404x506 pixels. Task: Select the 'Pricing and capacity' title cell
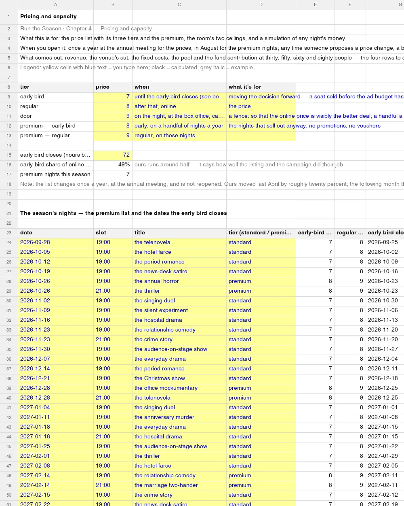(56, 17)
